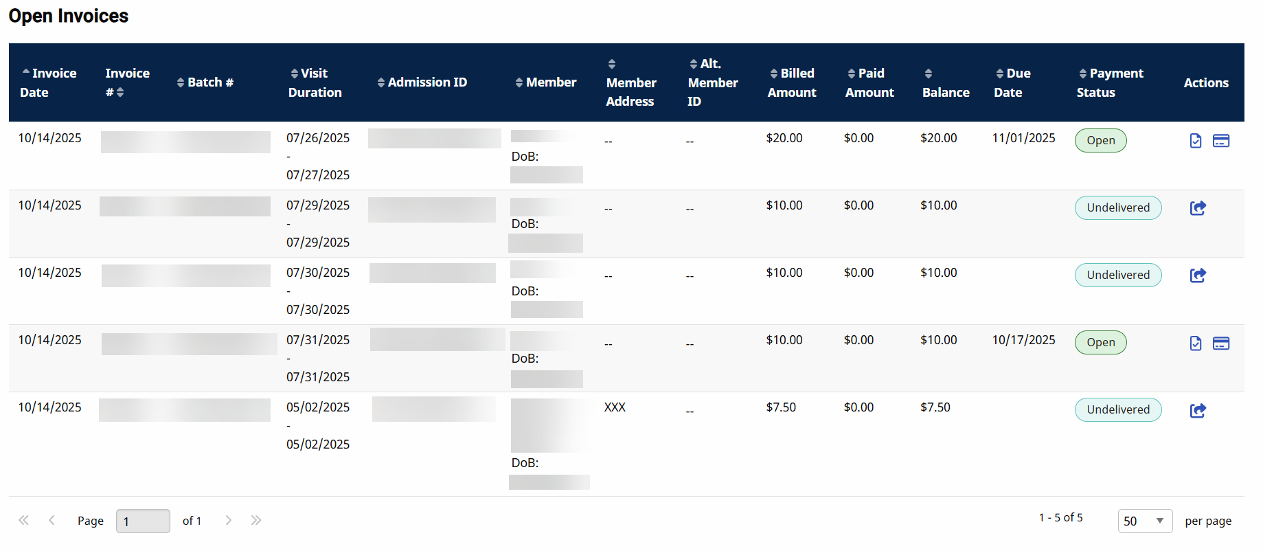Go to the previous page arrow
The width and height of the screenshot is (1263, 553).
(x=52, y=520)
